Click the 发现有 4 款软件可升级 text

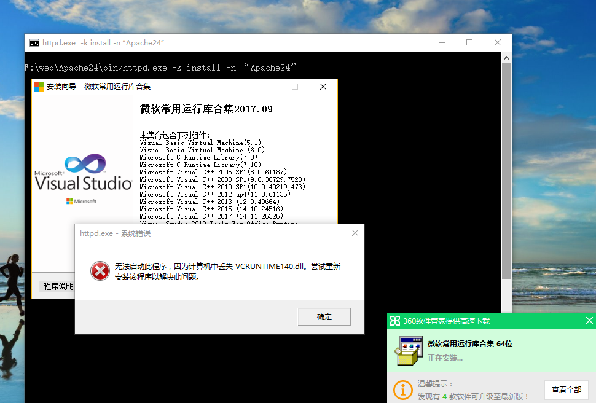[473, 396]
